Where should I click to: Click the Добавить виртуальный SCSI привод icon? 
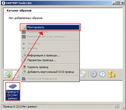(24, 72)
